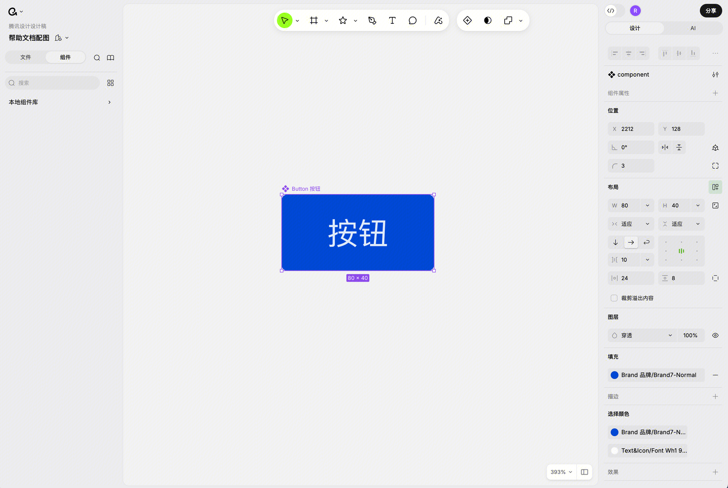Image resolution: width=728 pixels, height=488 pixels.
Task: Select the Pen tool
Action: 372,20
